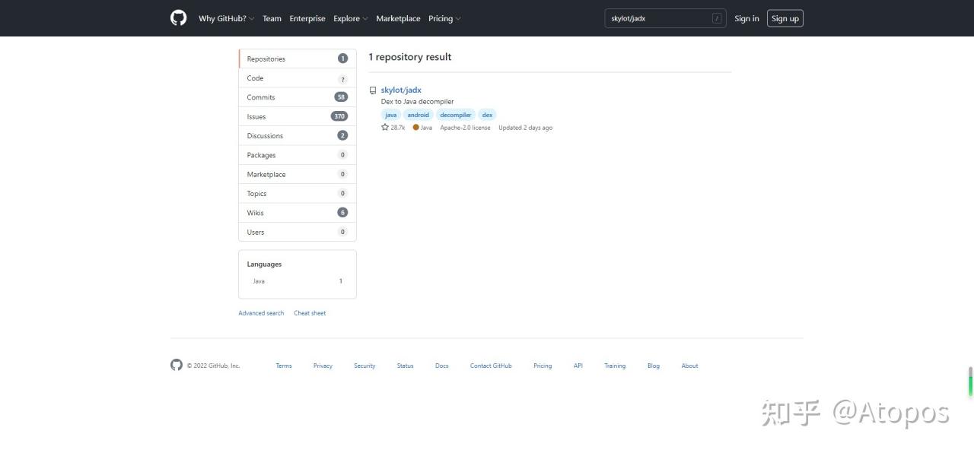This screenshot has height=456, width=974.
Task: Click the Languages heading in sidebar
Action: (264, 264)
